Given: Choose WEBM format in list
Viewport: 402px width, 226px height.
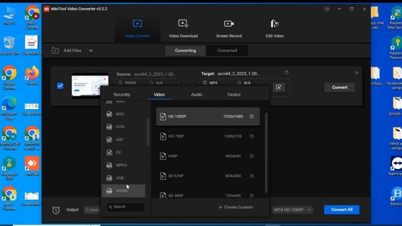Looking at the screenshot, I should pyautogui.click(x=124, y=191).
